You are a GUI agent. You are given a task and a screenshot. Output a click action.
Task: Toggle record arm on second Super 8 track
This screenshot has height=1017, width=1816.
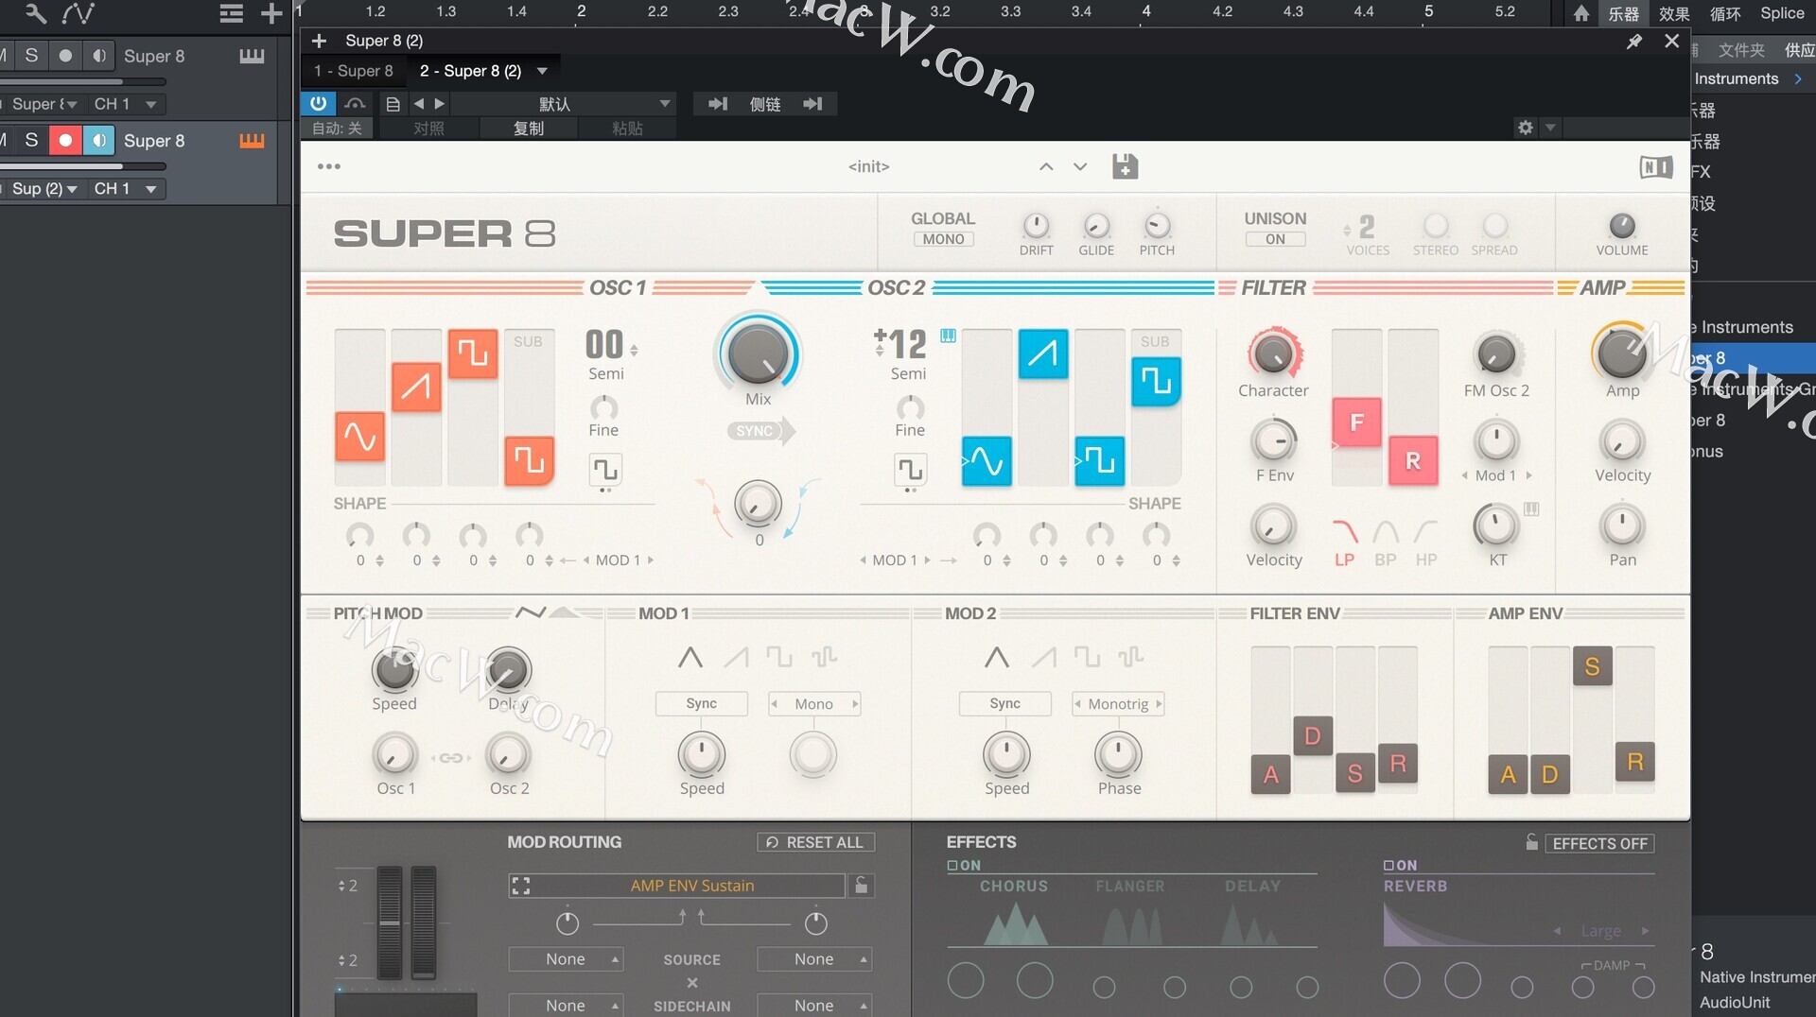[x=64, y=140]
